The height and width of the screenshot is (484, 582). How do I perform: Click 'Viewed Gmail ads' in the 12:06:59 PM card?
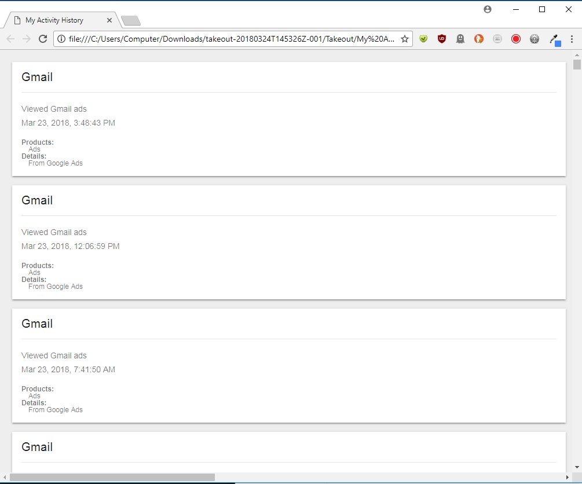point(54,232)
